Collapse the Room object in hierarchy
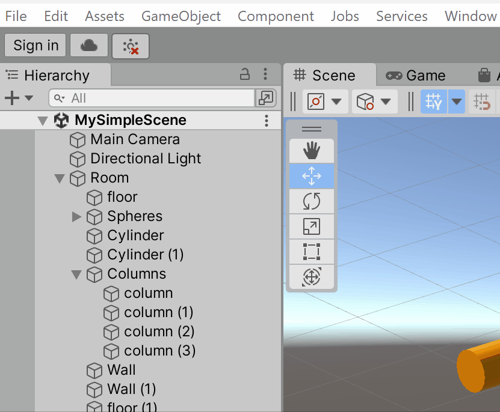 coord(59,178)
